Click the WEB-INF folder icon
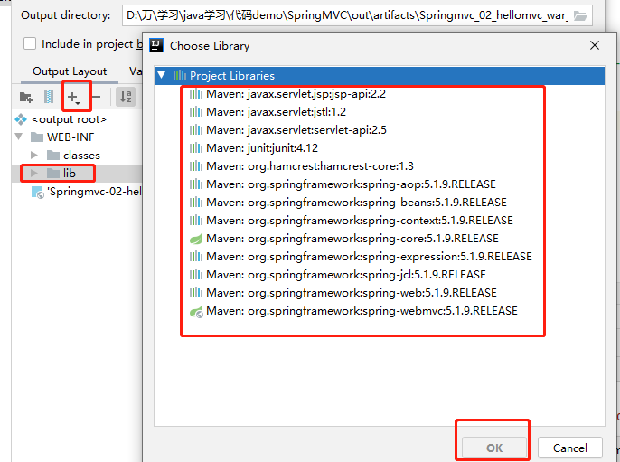620x462 pixels. (x=37, y=137)
